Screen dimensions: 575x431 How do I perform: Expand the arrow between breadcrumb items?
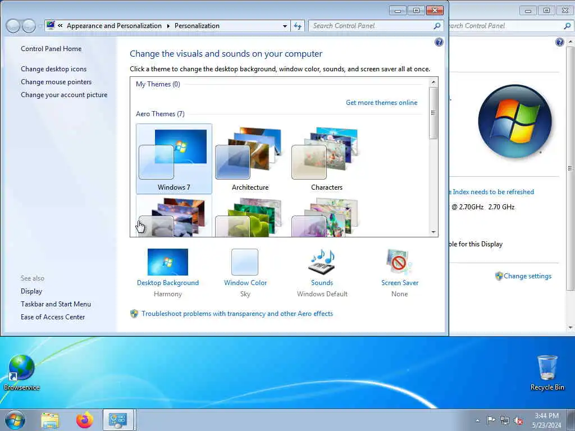point(168,26)
